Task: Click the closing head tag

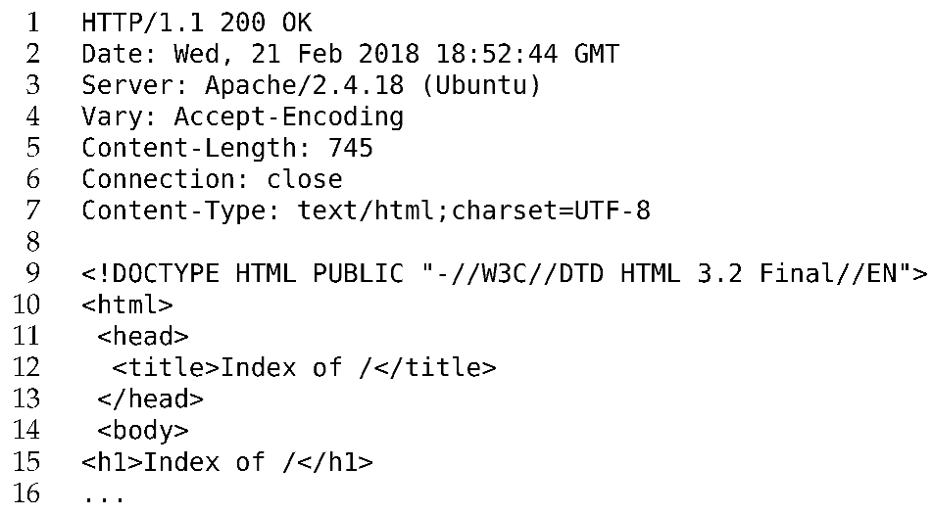Action: (x=151, y=398)
